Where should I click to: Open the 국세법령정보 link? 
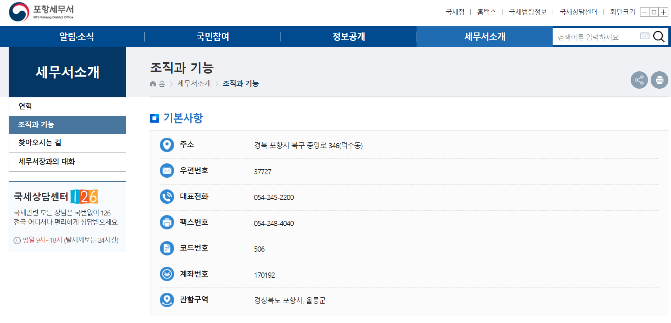(x=528, y=12)
